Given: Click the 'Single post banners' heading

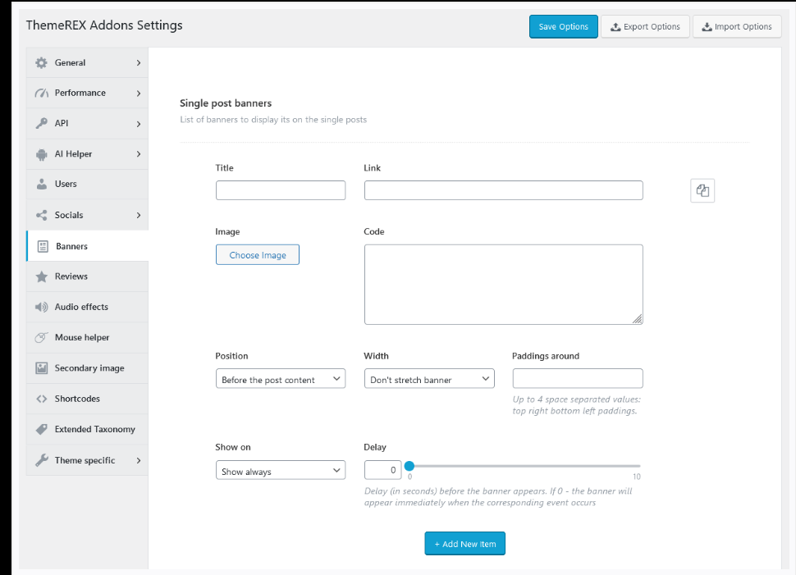Looking at the screenshot, I should coord(226,103).
